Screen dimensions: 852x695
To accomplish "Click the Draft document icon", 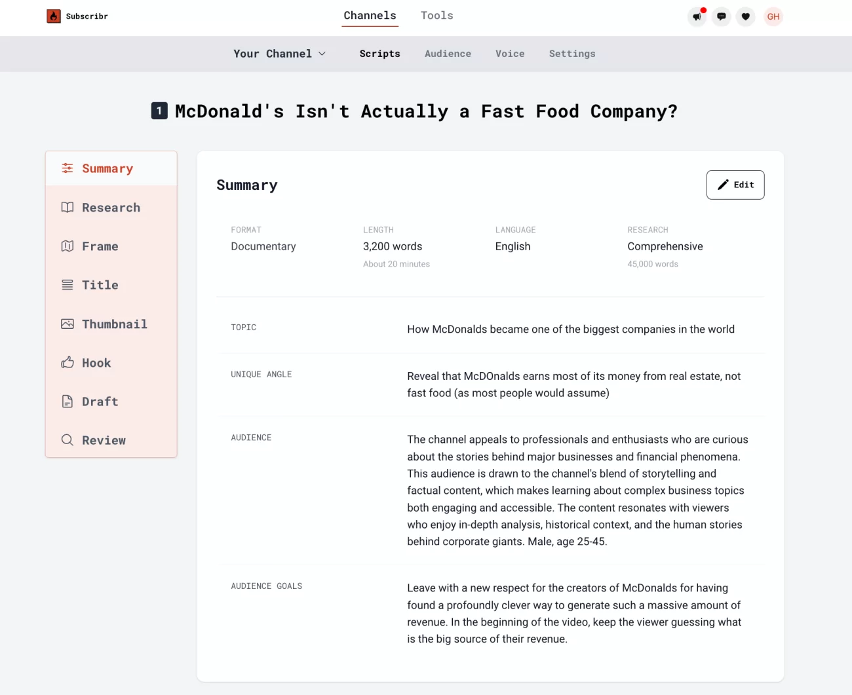I will pyautogui.click(x=68, y=402).
